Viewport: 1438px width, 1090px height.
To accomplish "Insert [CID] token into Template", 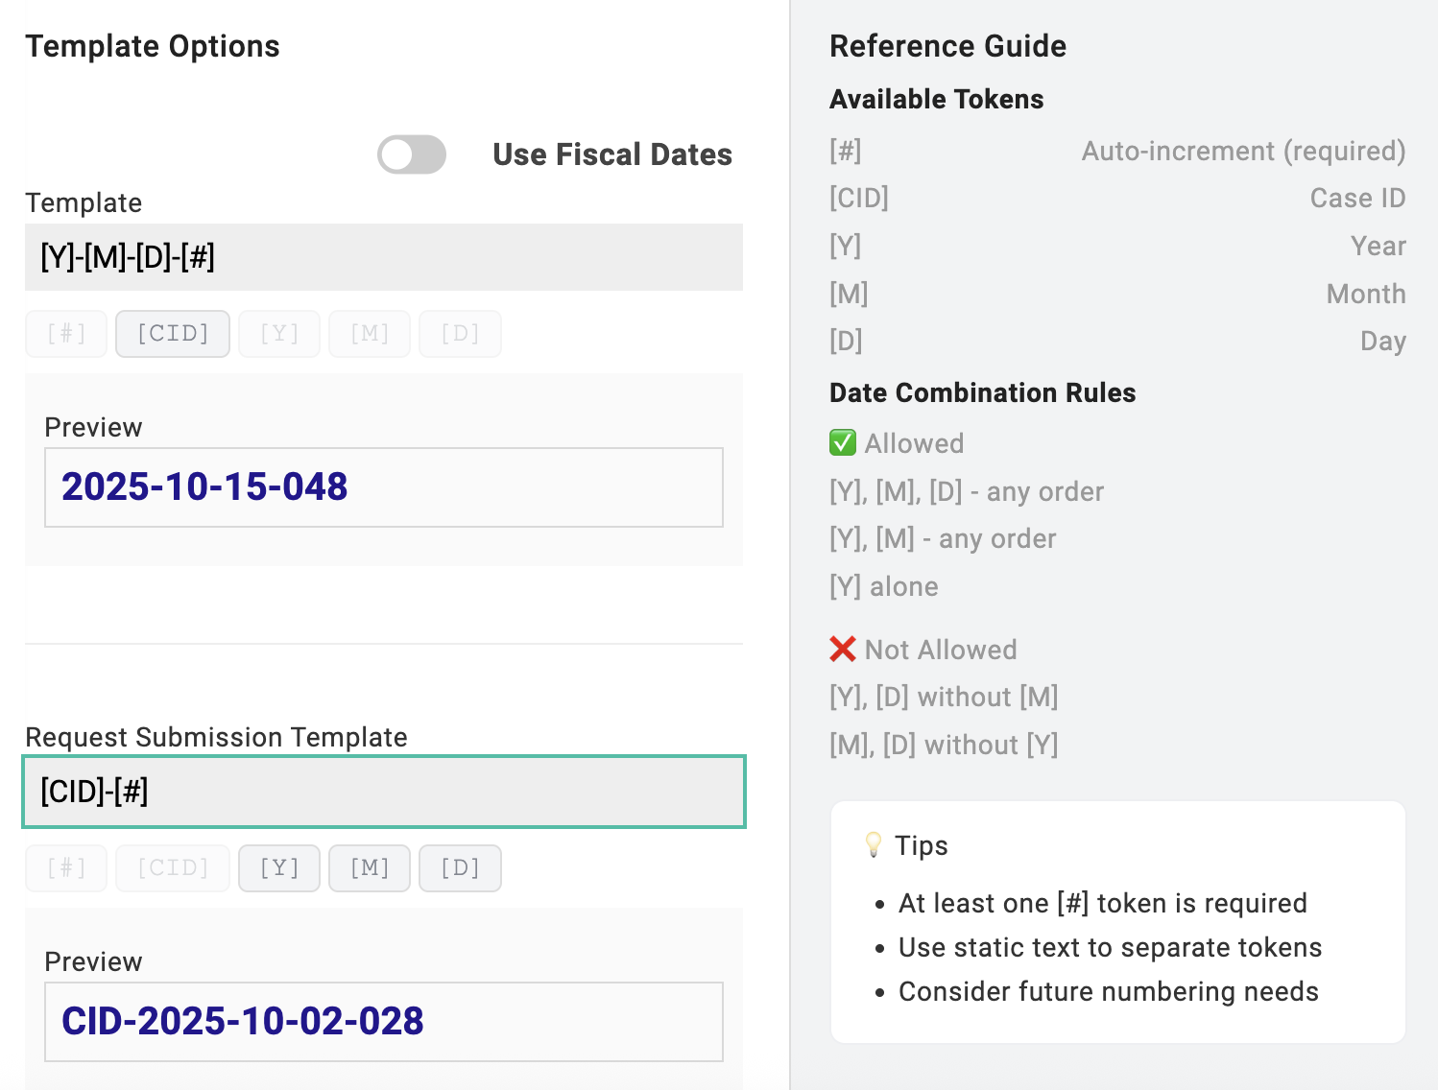I will click(173, 334).
